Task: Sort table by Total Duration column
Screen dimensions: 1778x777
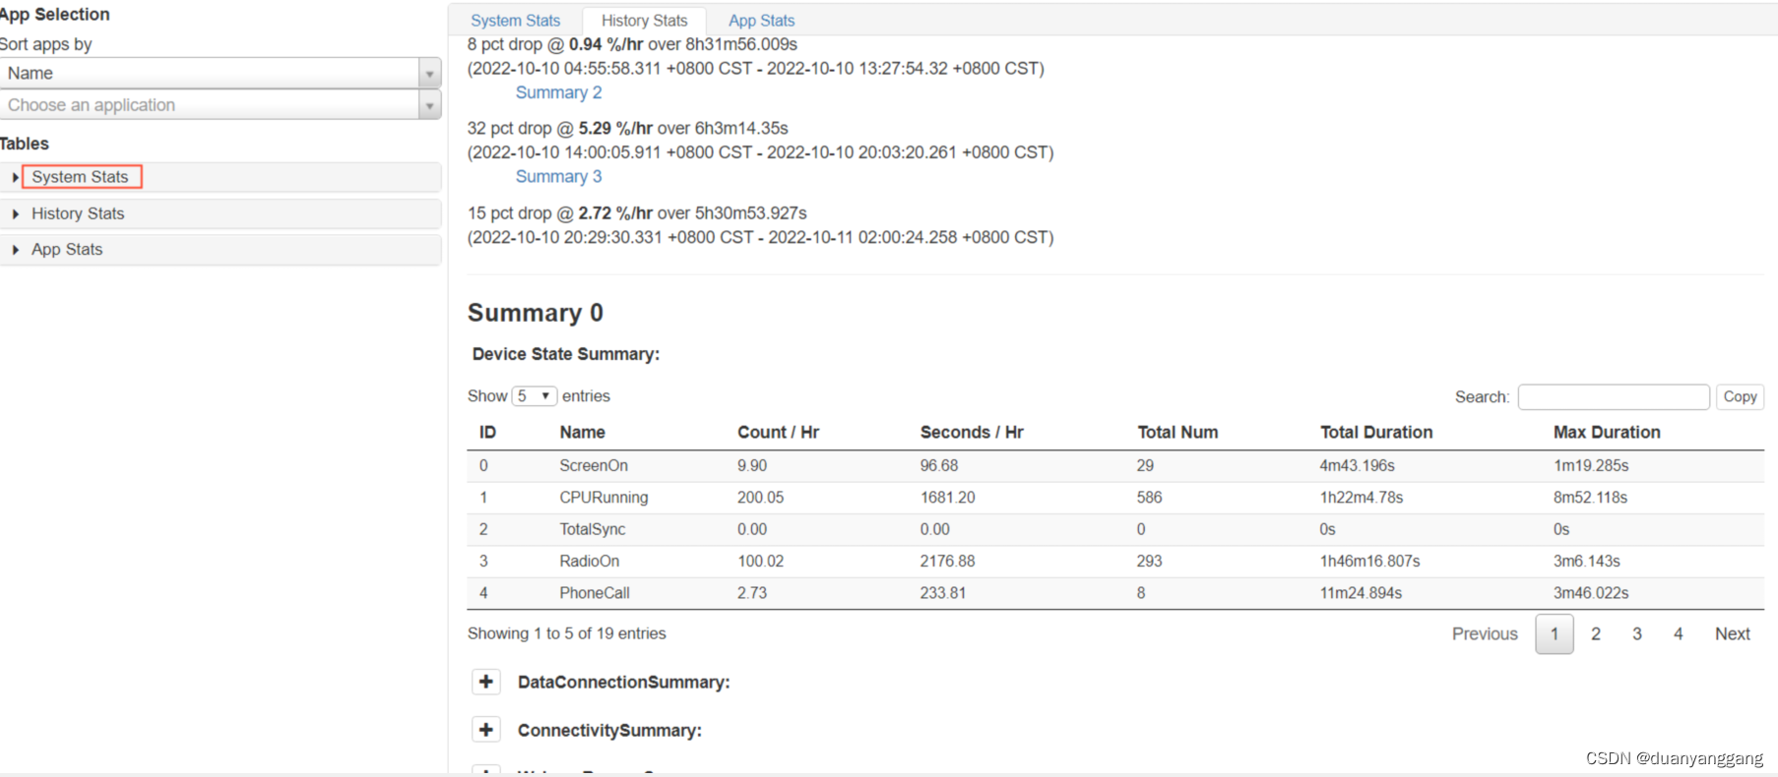Action: click(1376, 432)
